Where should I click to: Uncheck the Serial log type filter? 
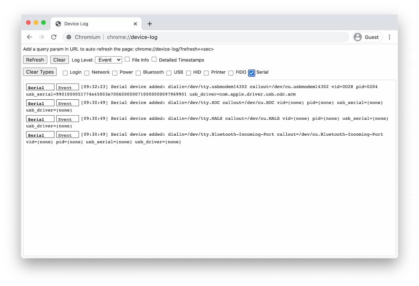pos(251,73)
